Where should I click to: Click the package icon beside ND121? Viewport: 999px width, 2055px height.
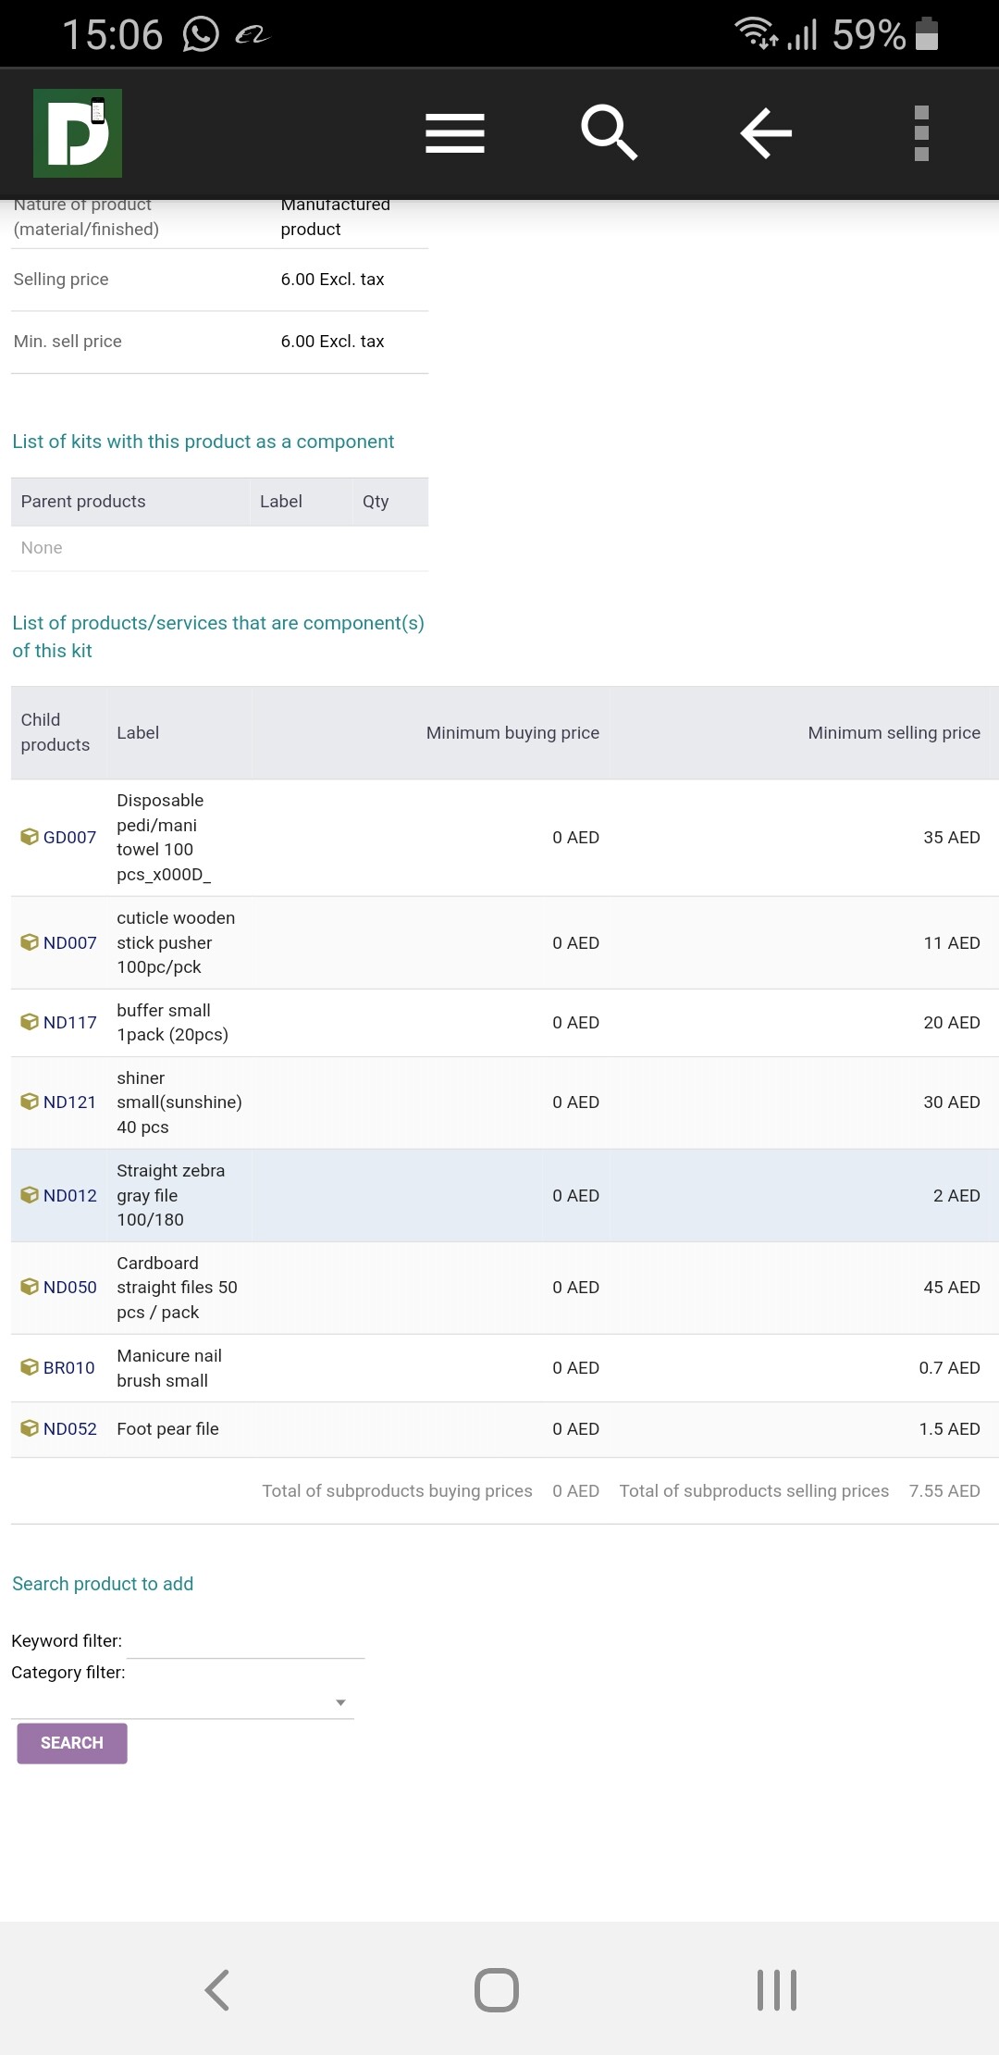click(30, 1102)
